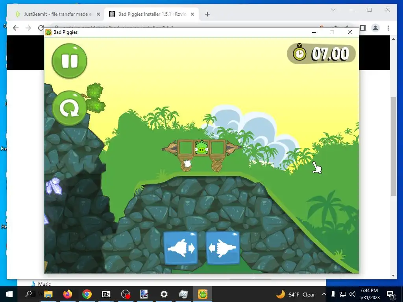Close the JustBeamIt tab

tap(98, 15)
